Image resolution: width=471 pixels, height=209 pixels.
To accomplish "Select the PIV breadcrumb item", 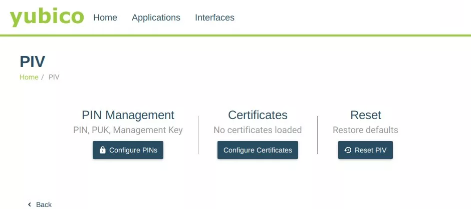I will [54, 77].
